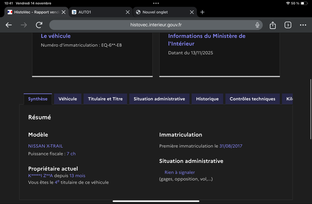Select the Véhicule tab

[68, 99]
